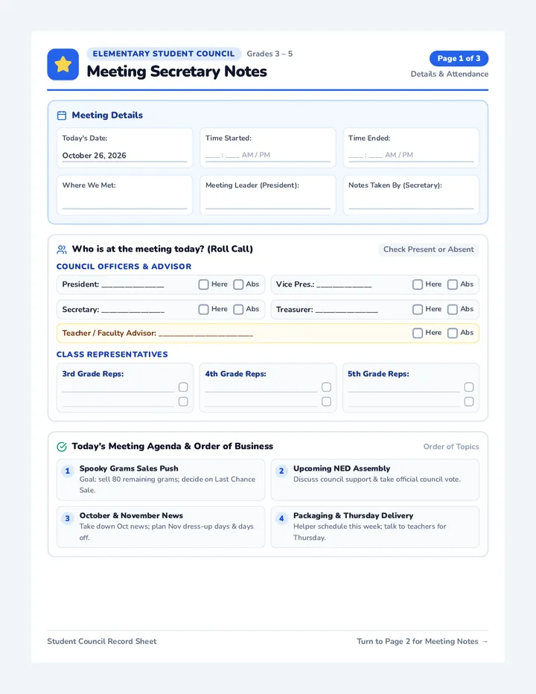
Task: Click the Elementary Student Council tag
Action: (164, 54)
